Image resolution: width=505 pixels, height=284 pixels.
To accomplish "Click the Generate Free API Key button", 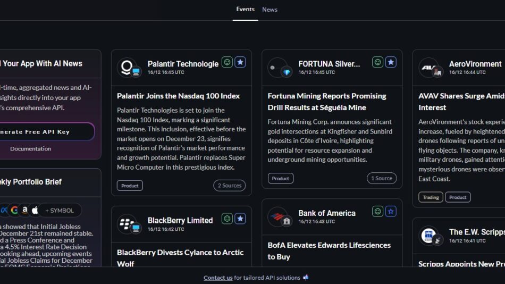I will [46, 131].
